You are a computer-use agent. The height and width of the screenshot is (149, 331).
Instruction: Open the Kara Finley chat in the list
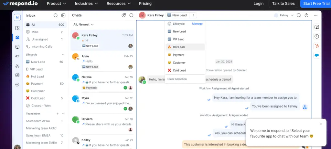pyautogui.click(x=102, y=40)
